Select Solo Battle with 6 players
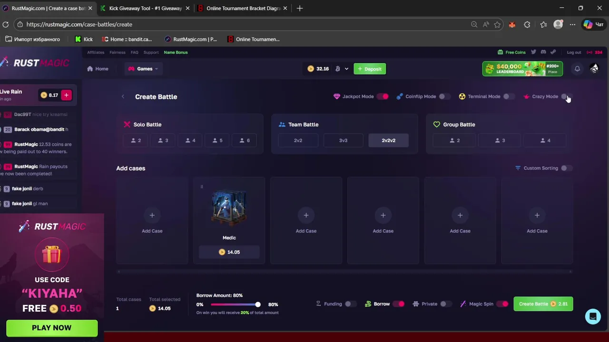The image size is (609, 342). 245,141
